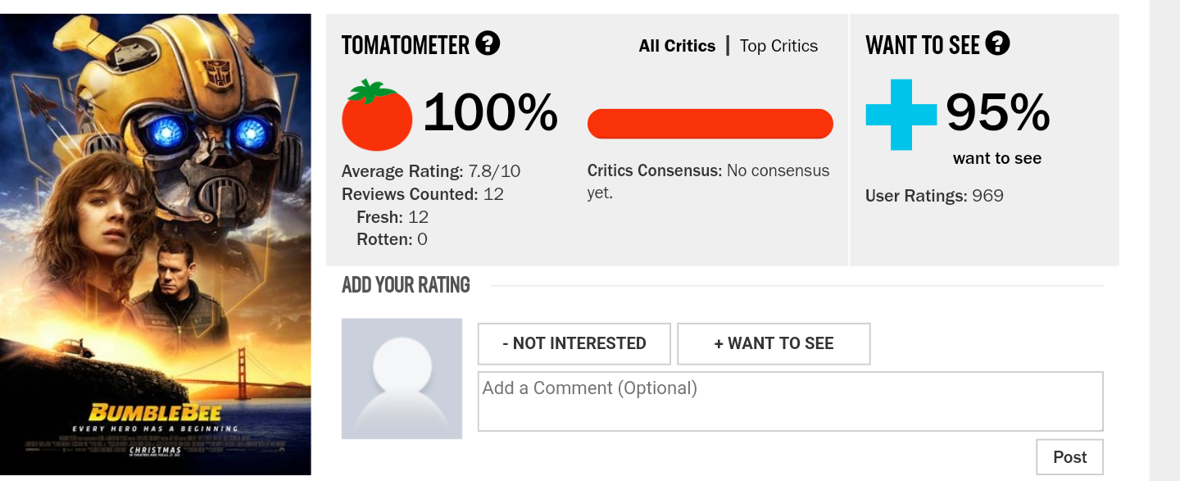Click the red fresh tomato icon
The image size is (1180, 481).
click(376, 116)
